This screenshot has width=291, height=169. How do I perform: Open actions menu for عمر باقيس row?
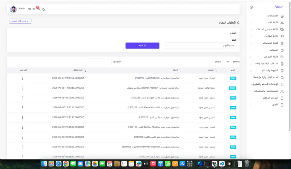(22, 137)
